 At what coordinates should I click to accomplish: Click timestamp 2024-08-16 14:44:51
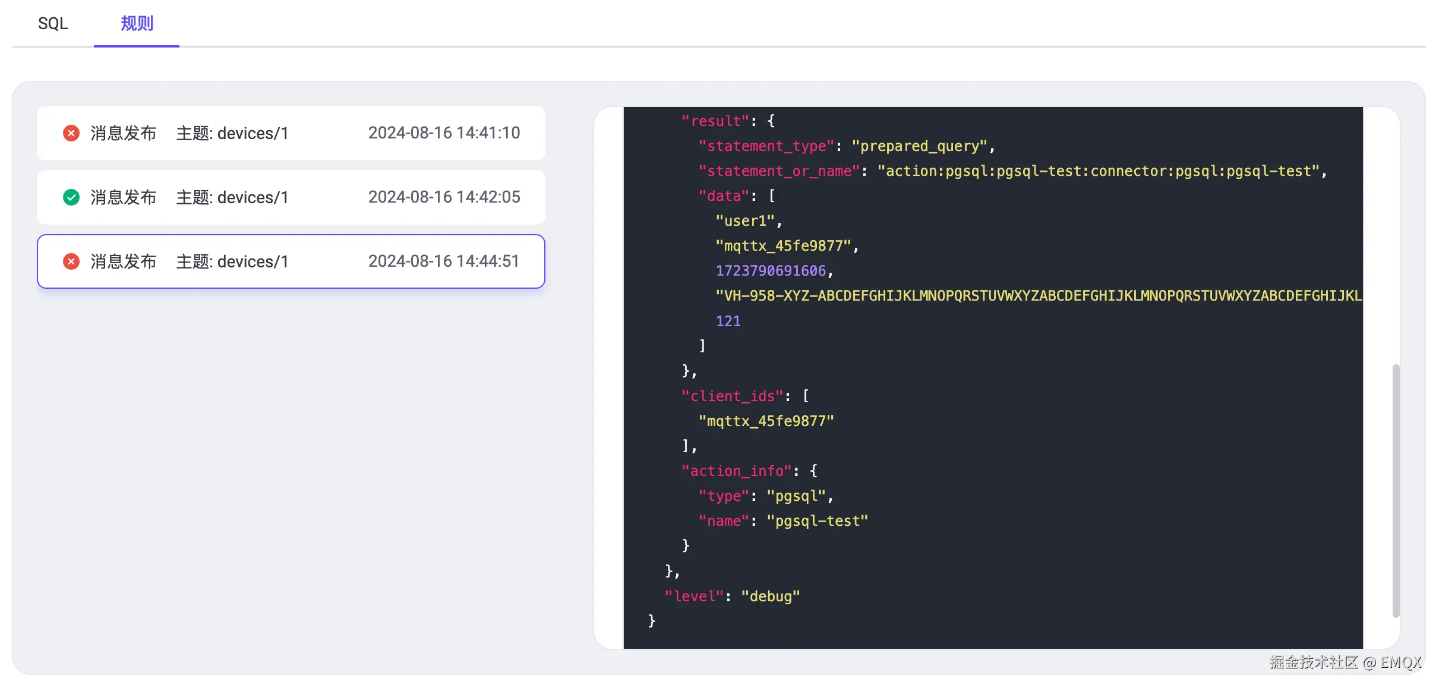point(444,261)
